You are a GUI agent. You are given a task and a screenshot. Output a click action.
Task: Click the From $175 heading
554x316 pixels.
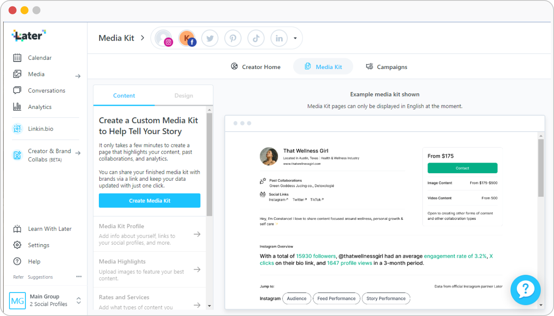(x=440, y=156)
